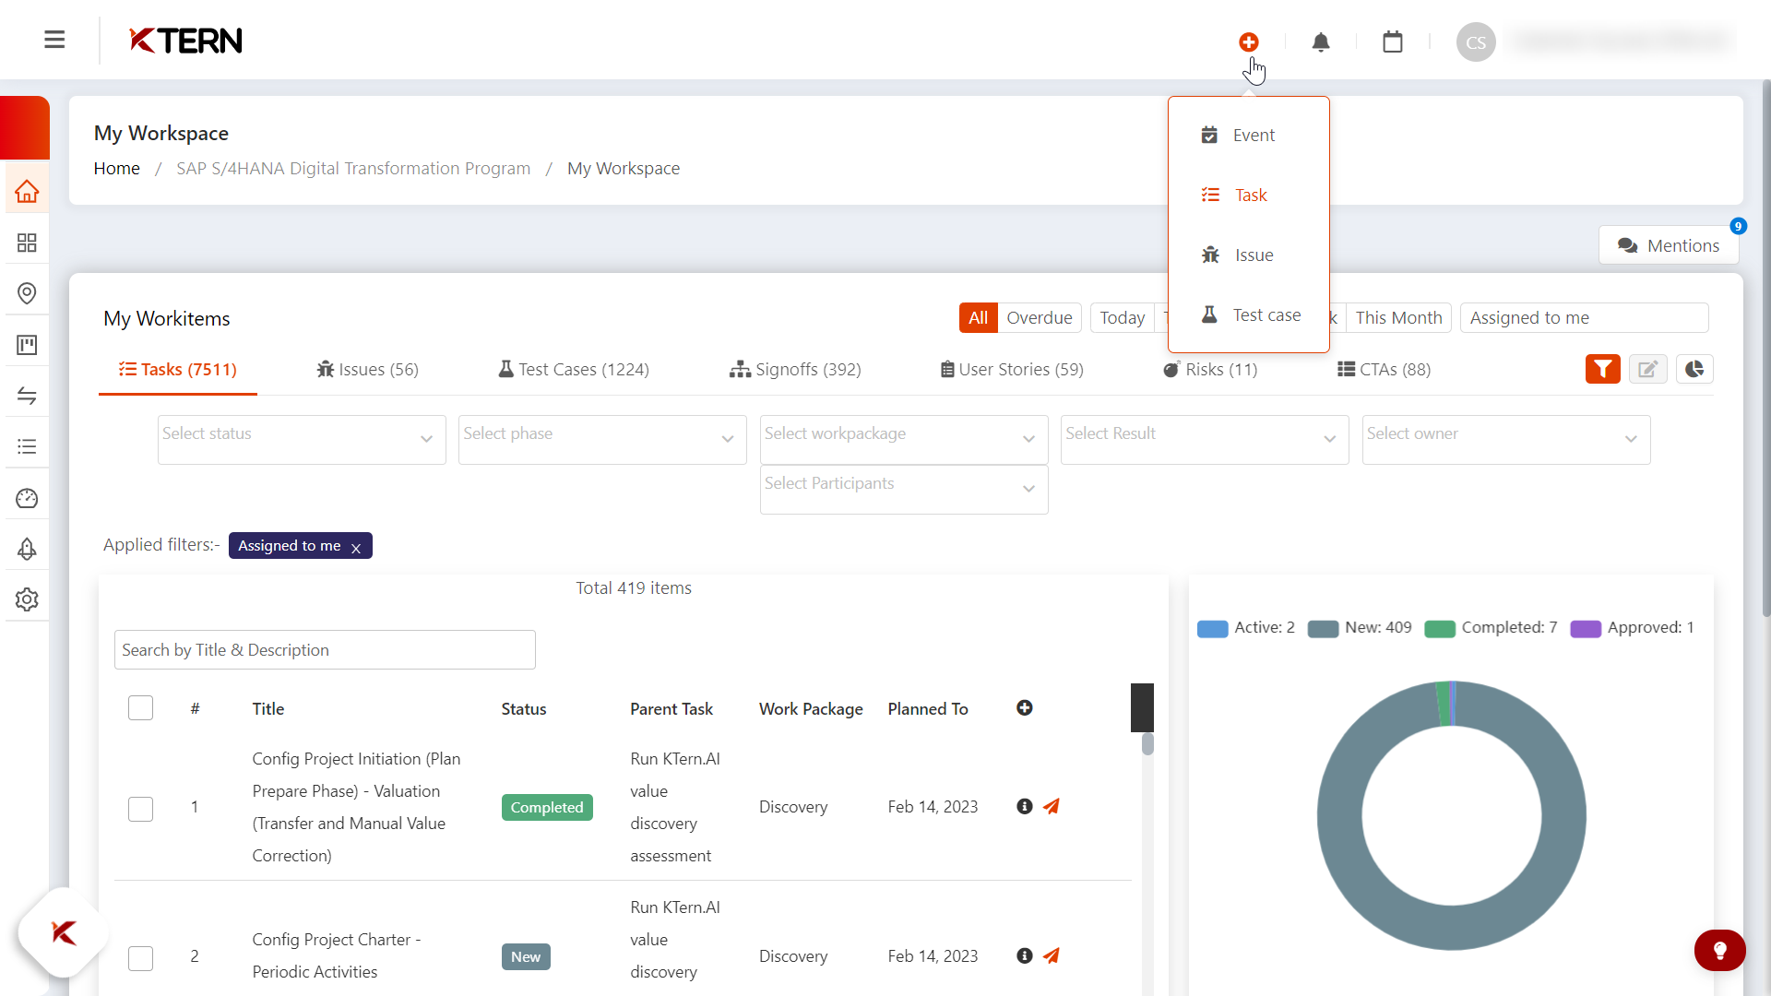Open the Select Result dropdown

coord(1205,440)
